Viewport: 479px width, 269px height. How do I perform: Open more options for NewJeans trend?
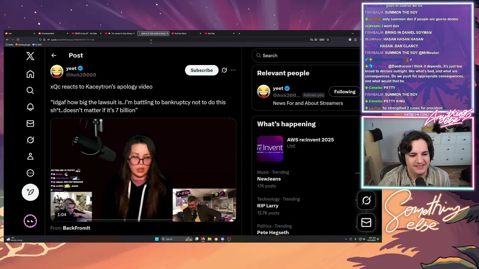[x=357, y=173]
